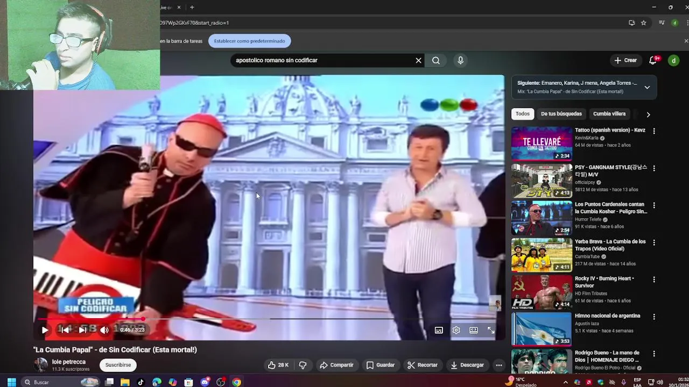Click the Compartir share button
Screen dimensions: 689x387
pyautogui.click(x=336, y=365)
